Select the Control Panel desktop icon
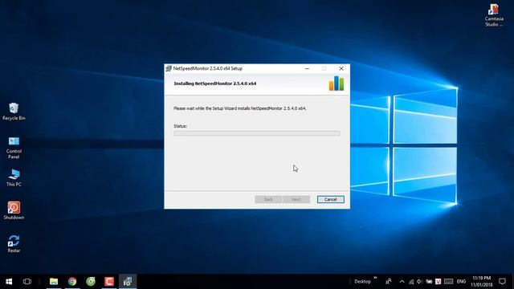 pos(14,148)
